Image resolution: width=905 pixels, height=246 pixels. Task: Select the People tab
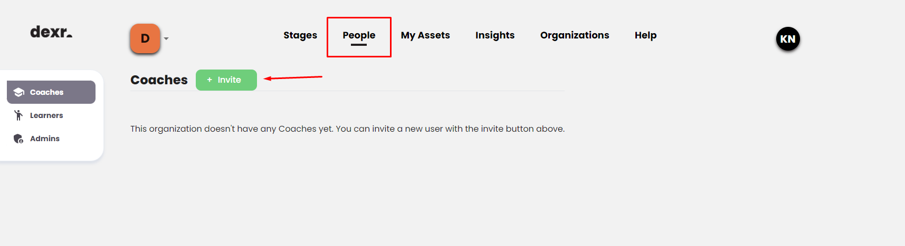(359, 35)
